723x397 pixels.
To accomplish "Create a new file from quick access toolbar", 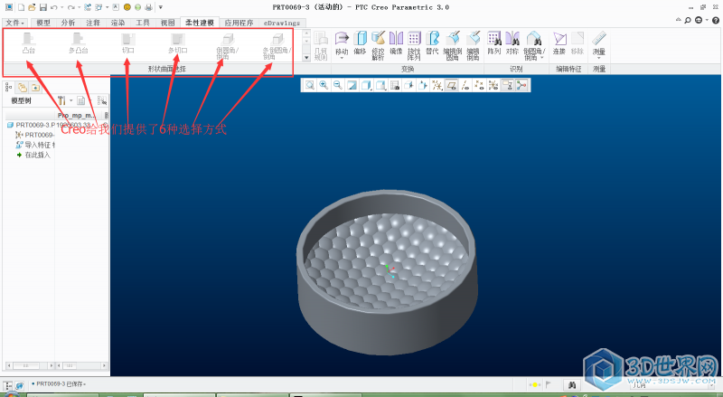I will click(21, 7).
